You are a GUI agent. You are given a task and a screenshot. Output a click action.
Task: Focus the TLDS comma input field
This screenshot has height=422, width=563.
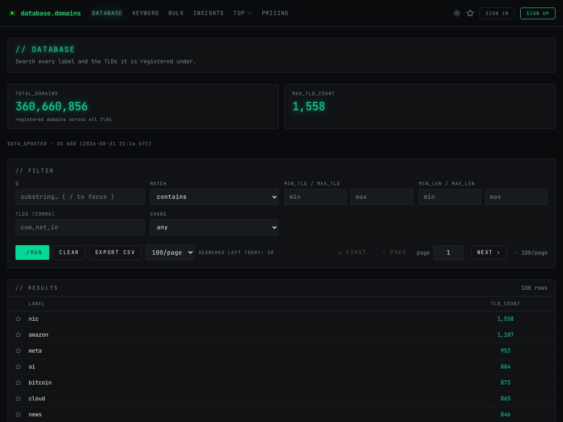pos(80,227)
